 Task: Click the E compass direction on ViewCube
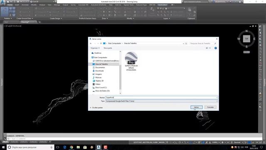[254, 39]
